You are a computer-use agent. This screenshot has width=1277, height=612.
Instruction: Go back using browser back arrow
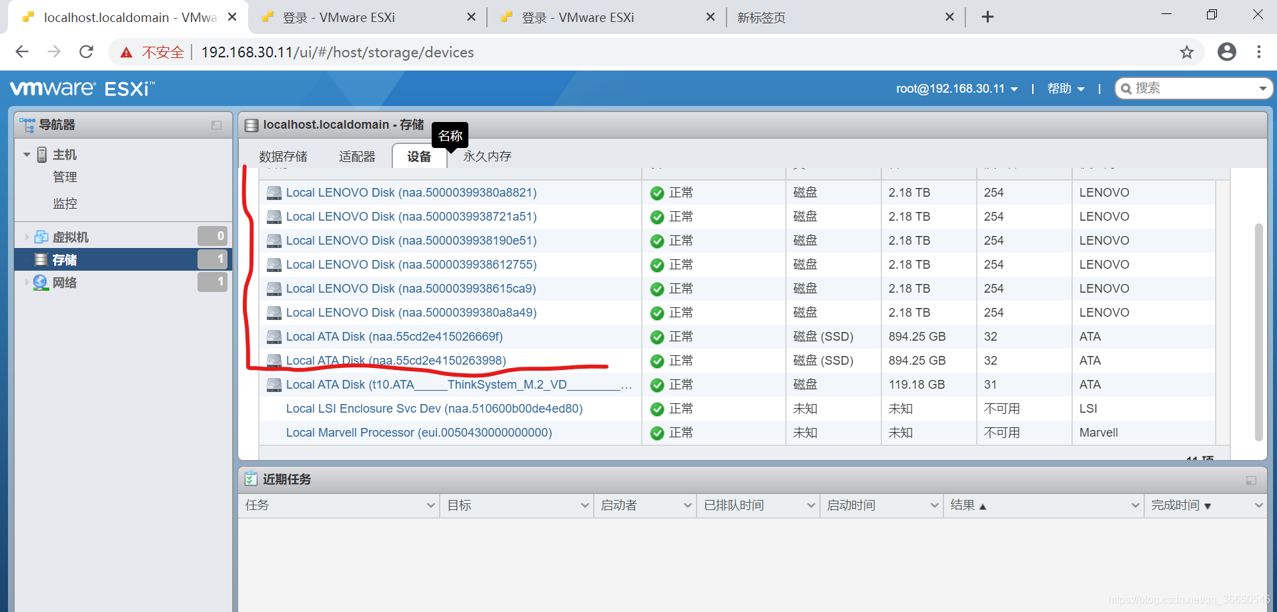pos(22,52)
